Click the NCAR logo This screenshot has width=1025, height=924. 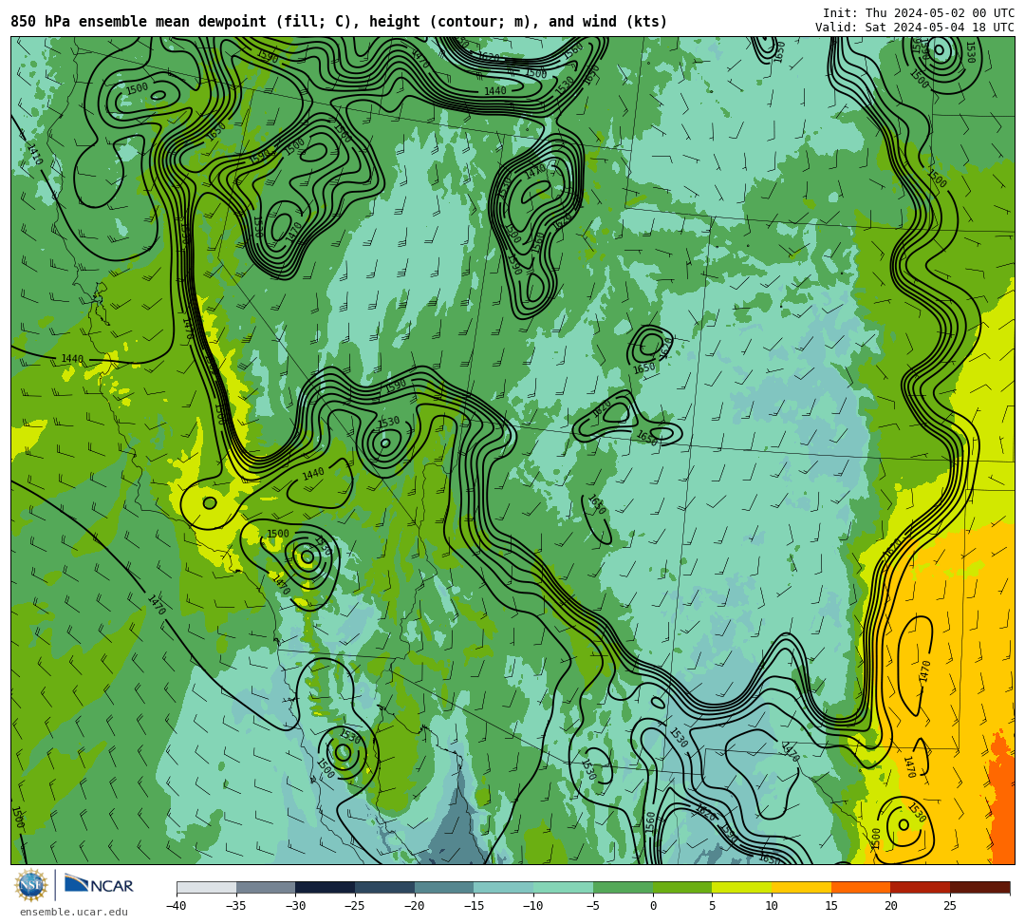[x=99, y=884]
